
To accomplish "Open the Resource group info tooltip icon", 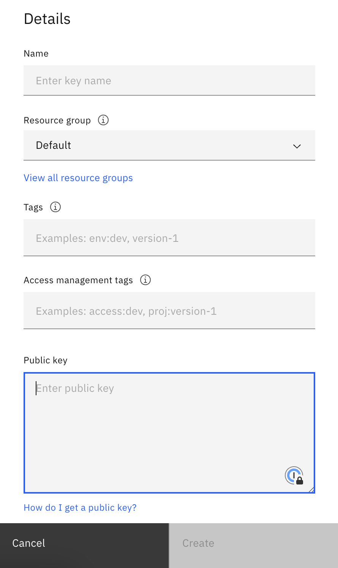I will click(103, 120).
